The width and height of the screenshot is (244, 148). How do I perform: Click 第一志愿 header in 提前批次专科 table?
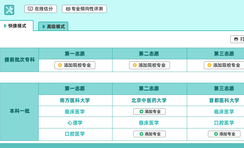75,54
